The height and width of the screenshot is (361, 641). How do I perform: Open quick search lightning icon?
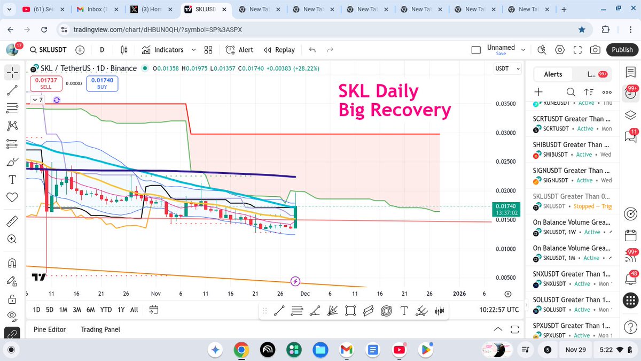(542, 50)
